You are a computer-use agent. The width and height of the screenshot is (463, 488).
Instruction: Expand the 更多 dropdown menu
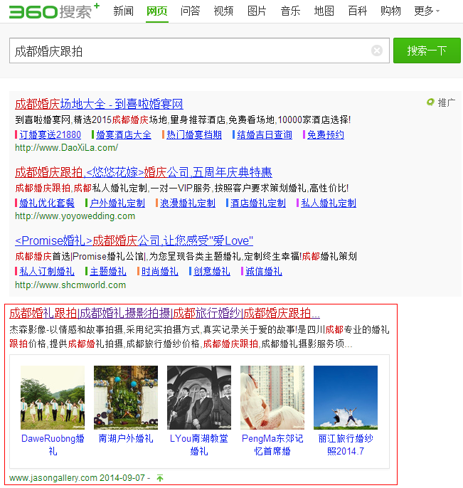426,11
